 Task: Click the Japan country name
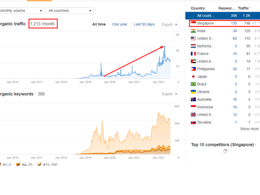click(202, 77)
